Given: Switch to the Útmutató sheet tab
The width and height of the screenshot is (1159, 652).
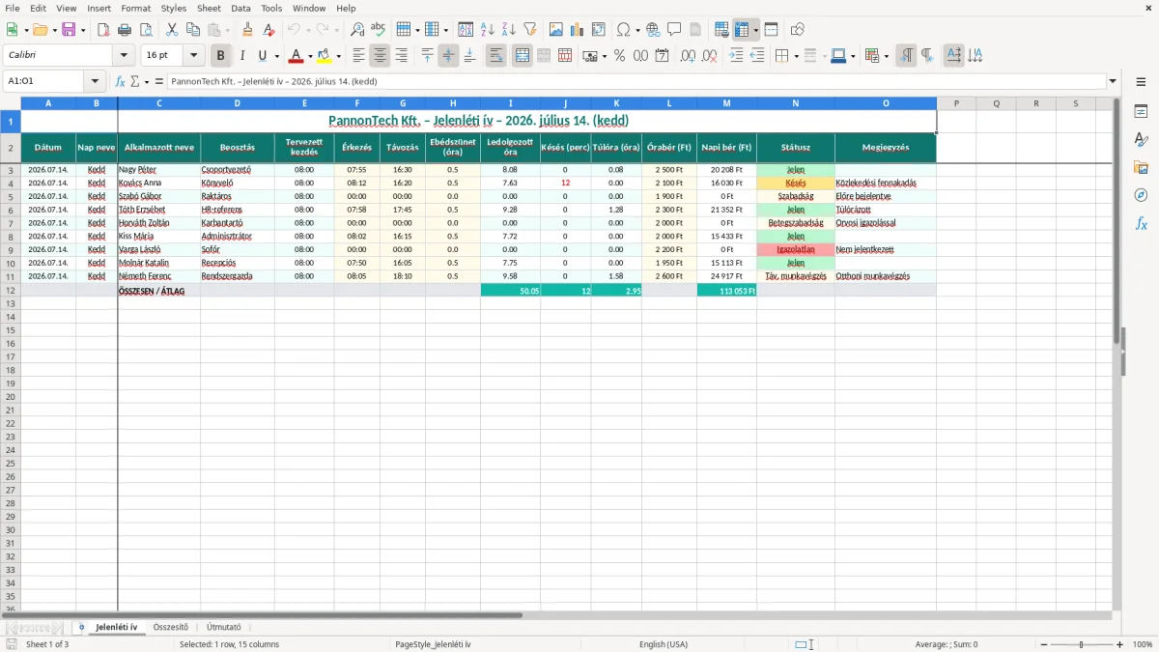Looking at the screenshot, I should click(x=224, y=627).
